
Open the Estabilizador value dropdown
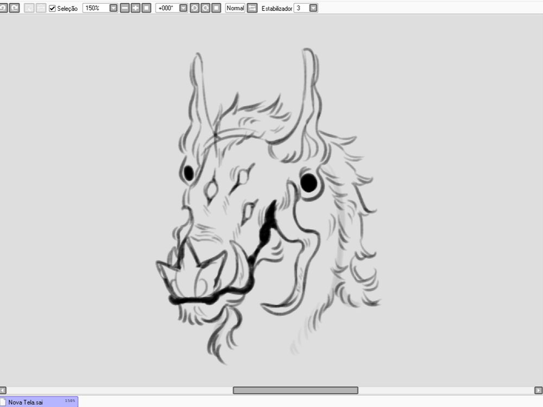(313, 8)
